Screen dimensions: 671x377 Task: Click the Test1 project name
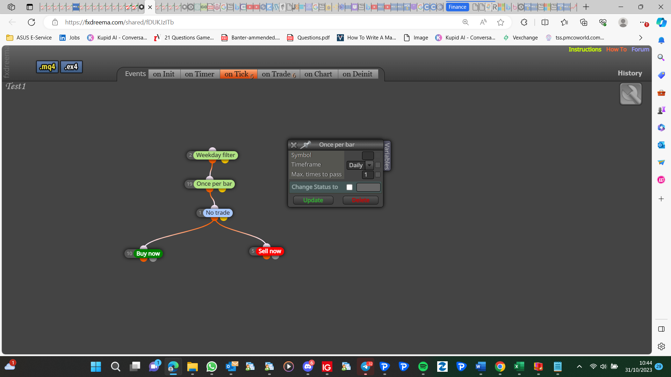tap(16, 86)
